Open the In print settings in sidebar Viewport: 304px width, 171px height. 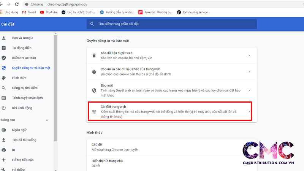13,150
